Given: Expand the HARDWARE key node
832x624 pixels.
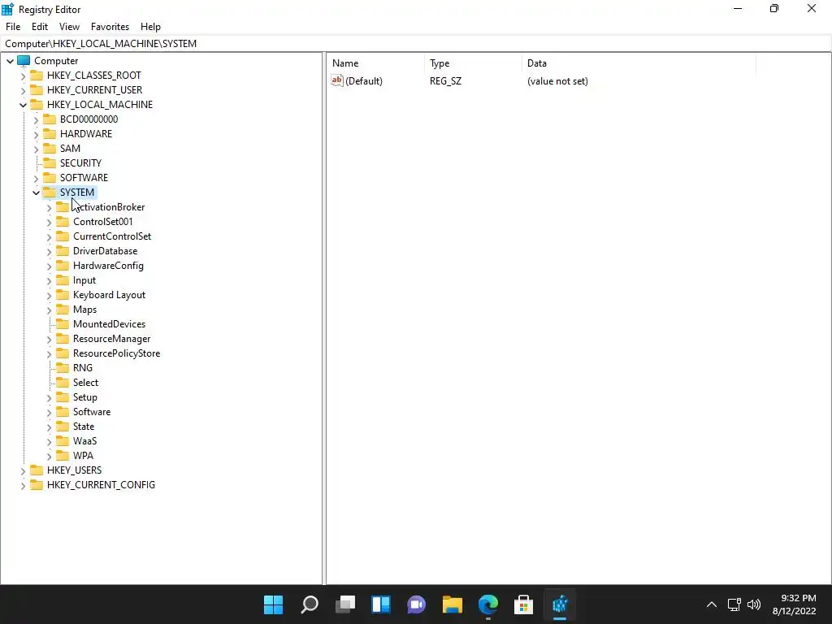Looking at the screenshot, I should 36,134.
